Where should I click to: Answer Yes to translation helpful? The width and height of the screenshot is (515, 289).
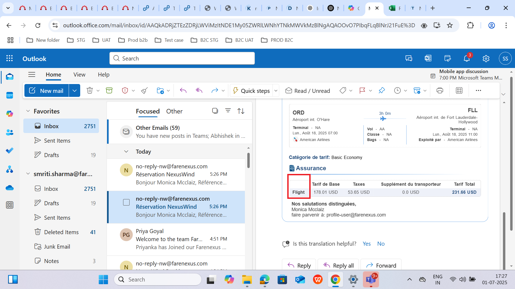point(367,244)
